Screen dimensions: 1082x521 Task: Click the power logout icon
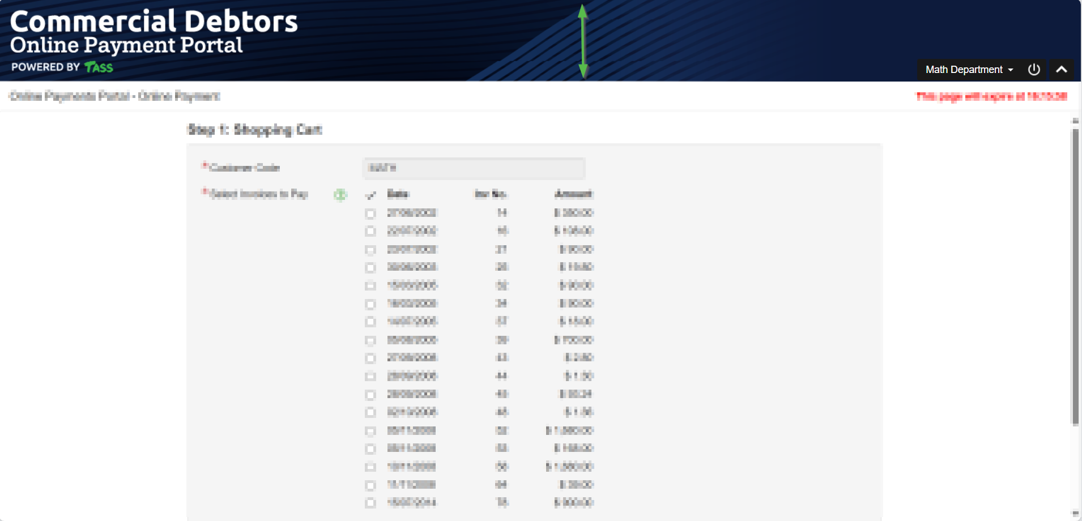pyautogui.click(x=1034, y=70)
